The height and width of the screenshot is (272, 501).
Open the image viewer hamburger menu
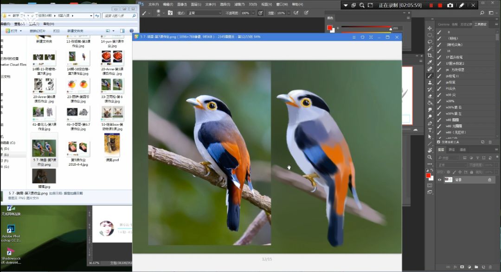pos(353,37)
